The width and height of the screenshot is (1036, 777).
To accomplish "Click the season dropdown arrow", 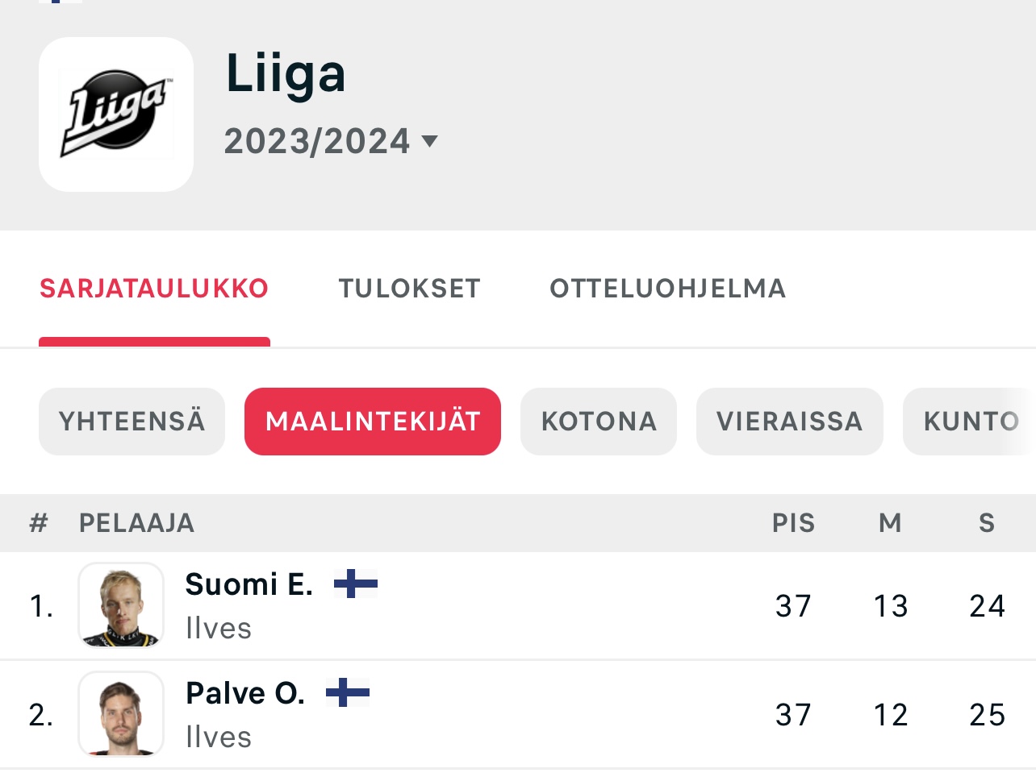I will 430,142.
